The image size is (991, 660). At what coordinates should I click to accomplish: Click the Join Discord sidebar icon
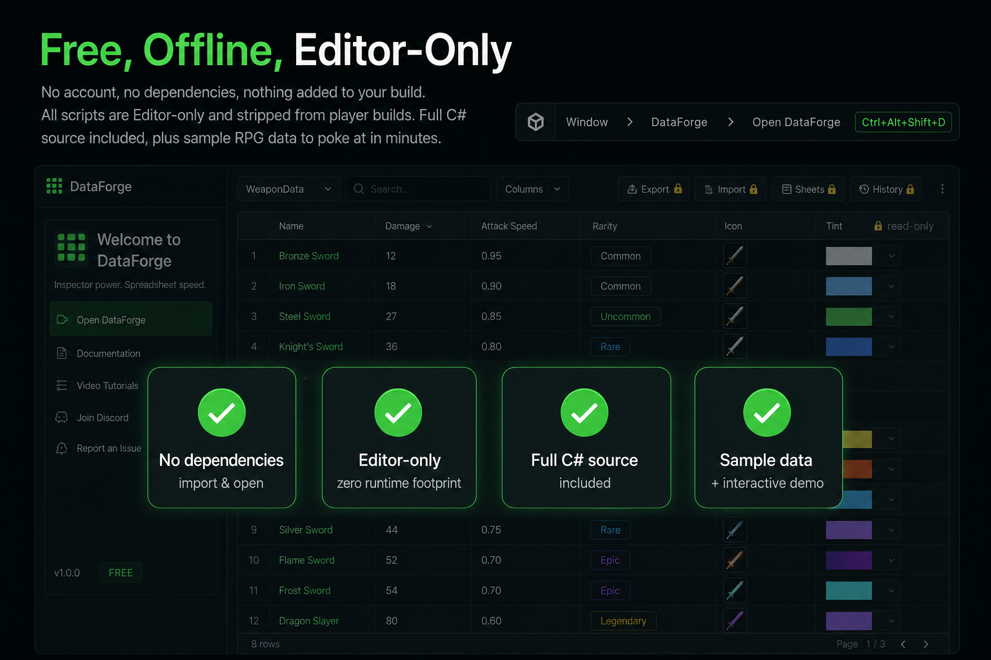pyautogui.click(x=62, y=418)
